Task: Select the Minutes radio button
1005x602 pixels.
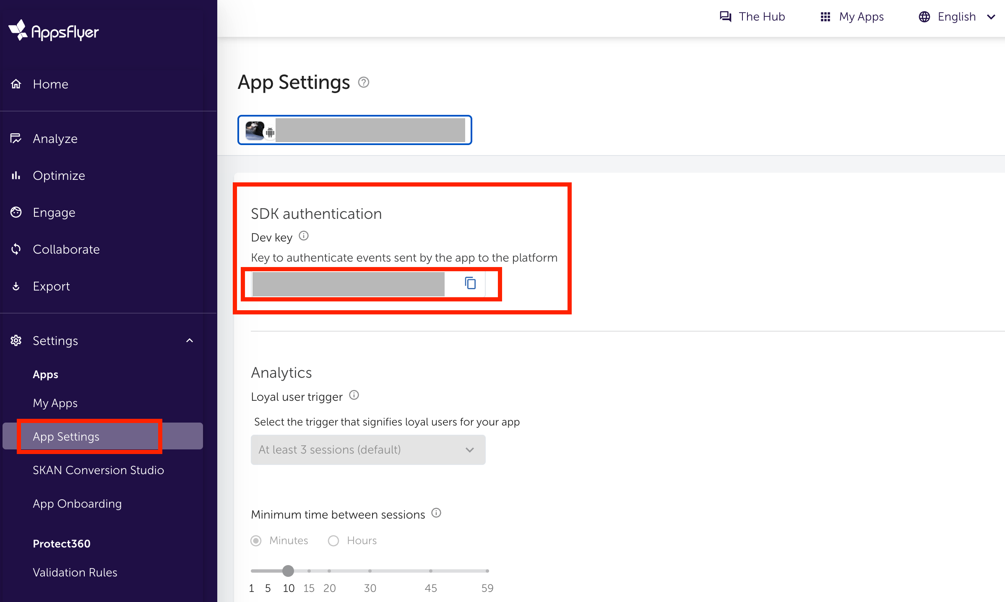Action: (256, 541)
